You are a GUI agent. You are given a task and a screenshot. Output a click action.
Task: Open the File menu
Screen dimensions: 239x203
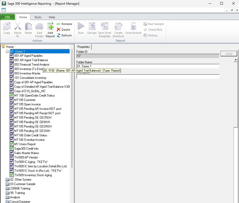point(8,17)
